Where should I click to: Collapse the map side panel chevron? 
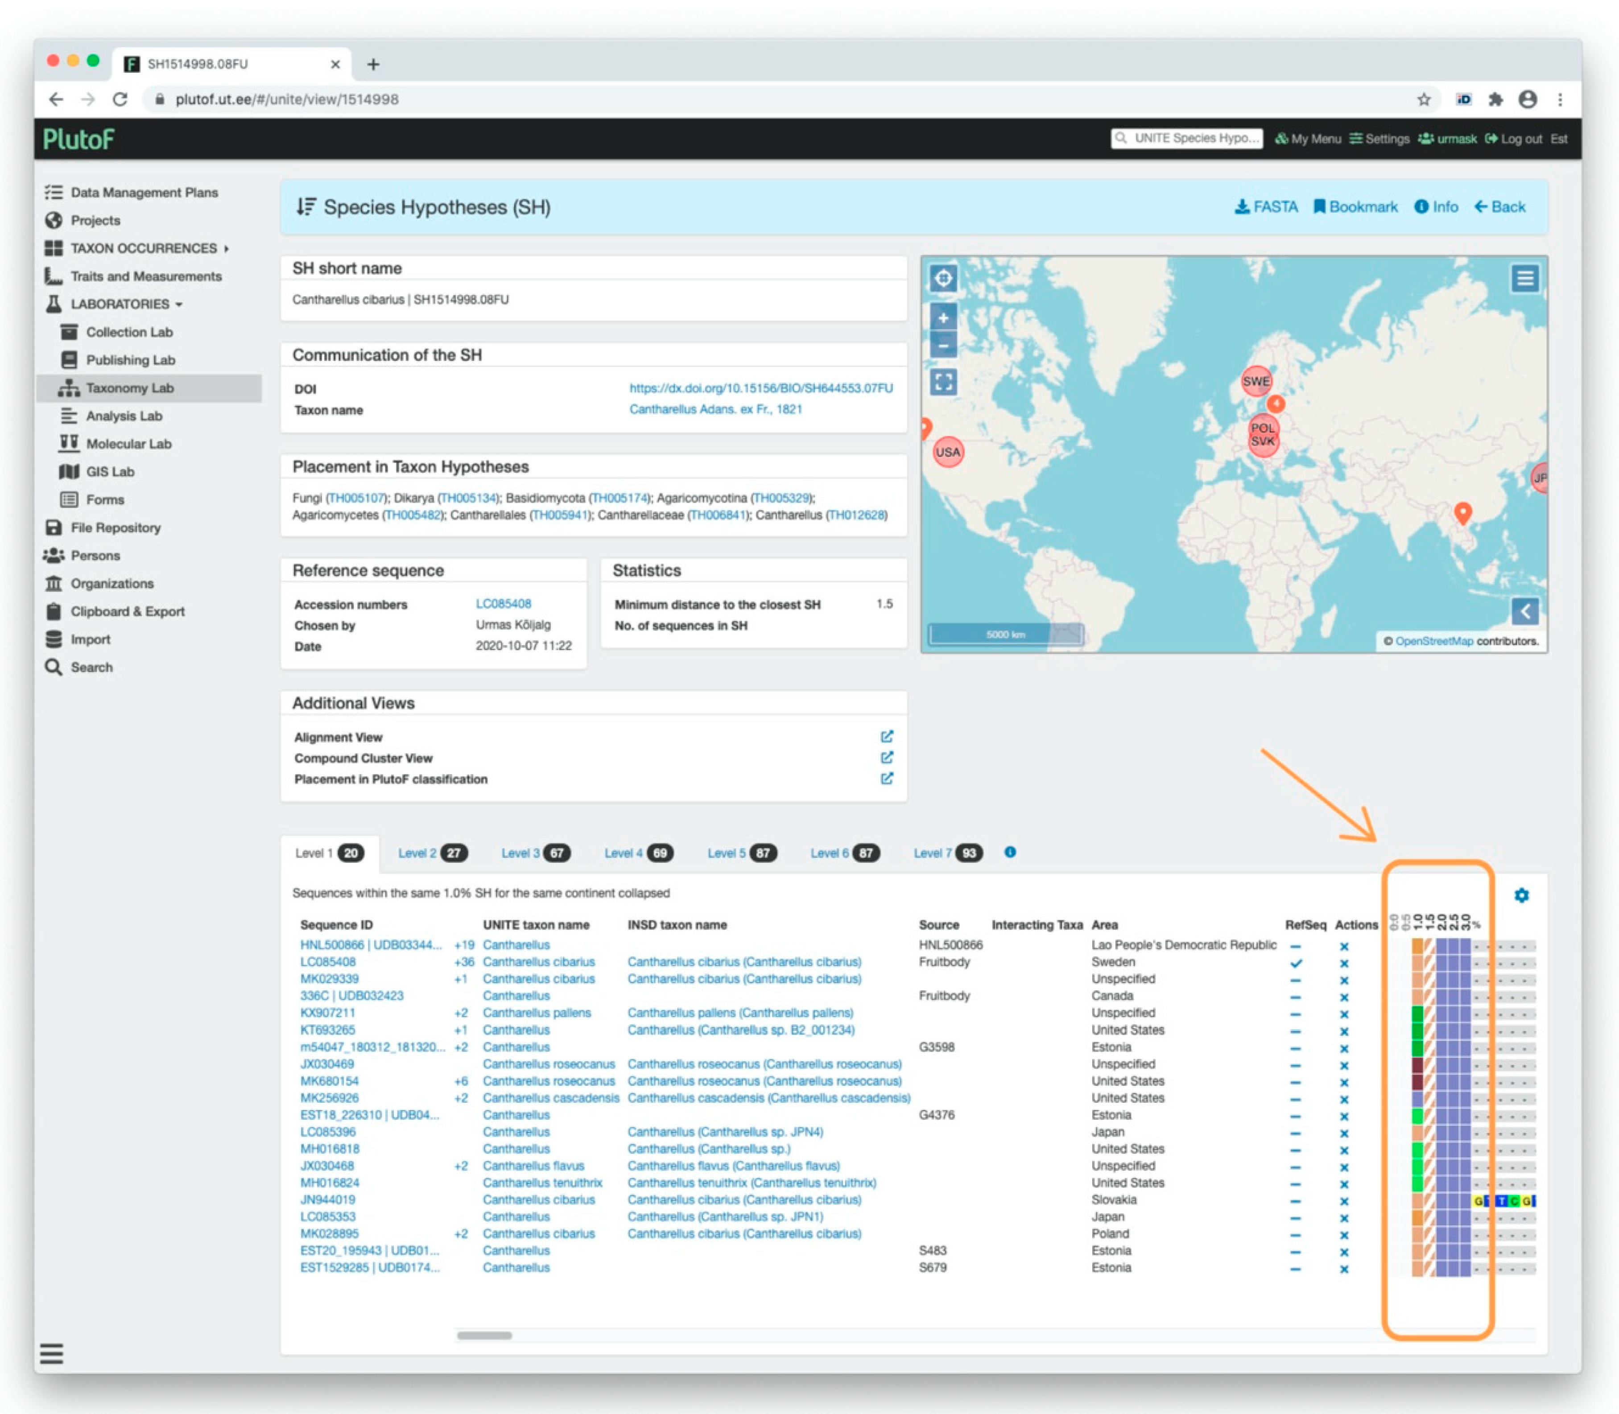[x=1524, y=611]
